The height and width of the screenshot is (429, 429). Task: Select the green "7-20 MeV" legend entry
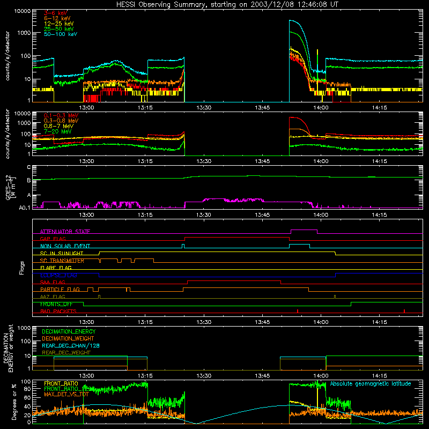pyautogui.click(x=57, y=131)
